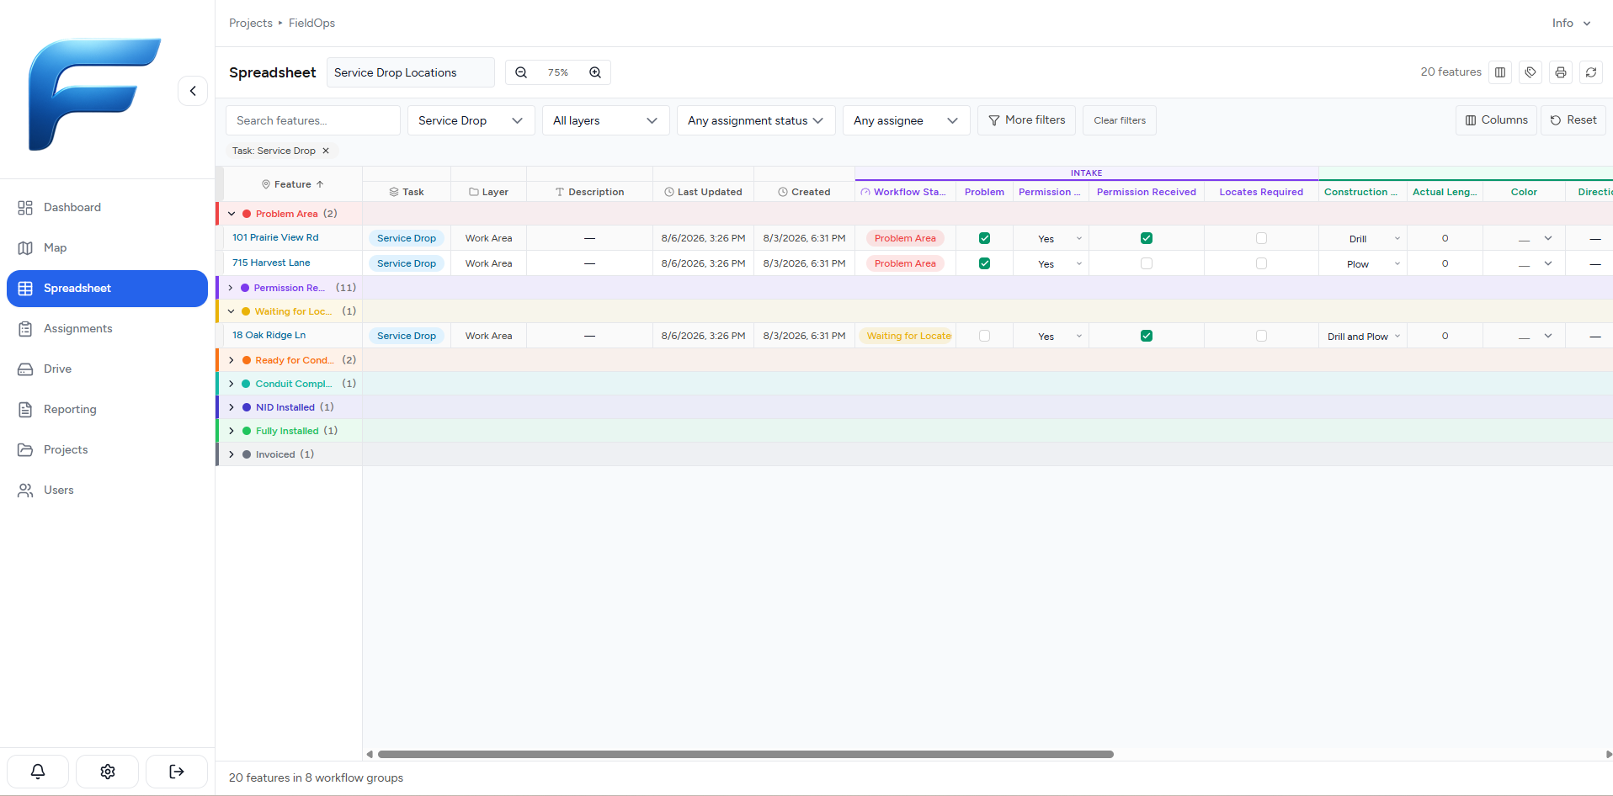Open settings gear

108,771
